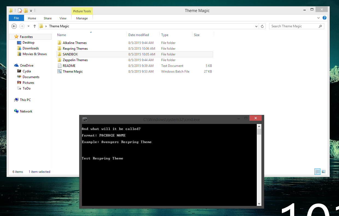Refresh the Theme Magic folder view
The width and height of the screenshot is (339, 216).
[x=262, y=26]
